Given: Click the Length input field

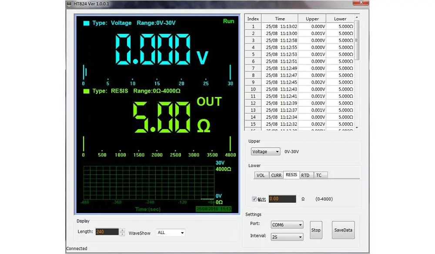Looking at the screenshot, I should pyautogui.click(x=107, y=231).
